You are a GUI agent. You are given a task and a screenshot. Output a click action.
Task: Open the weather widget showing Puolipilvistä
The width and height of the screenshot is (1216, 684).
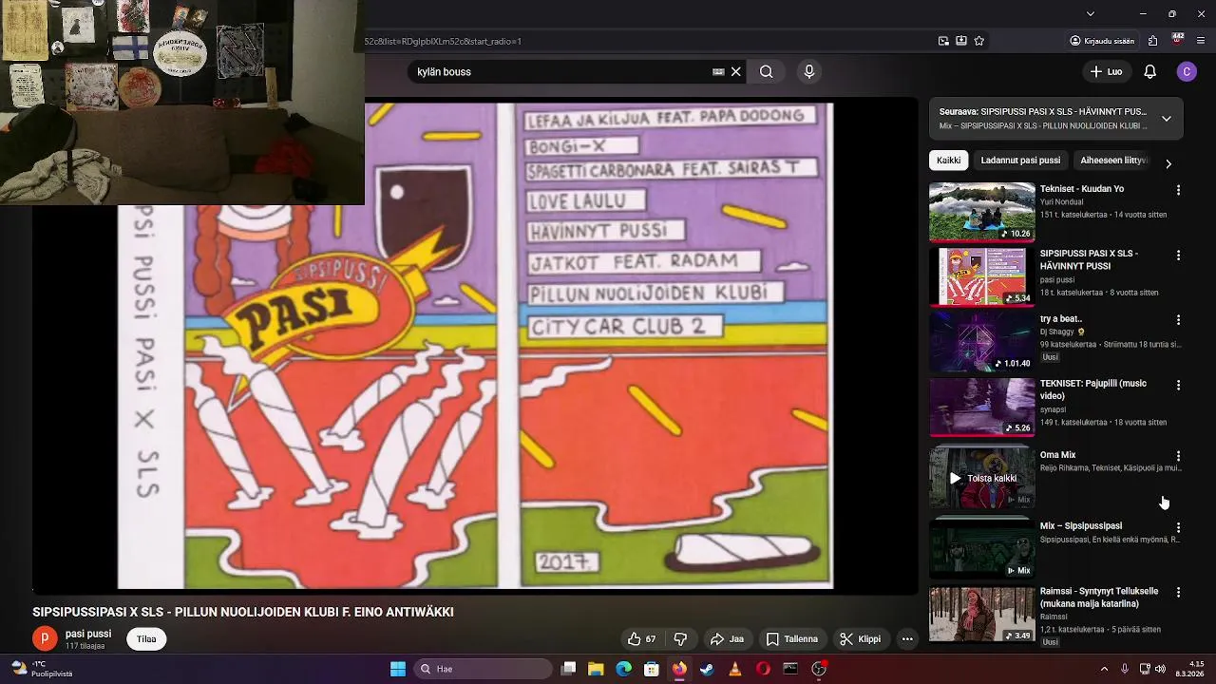[42, 669]
